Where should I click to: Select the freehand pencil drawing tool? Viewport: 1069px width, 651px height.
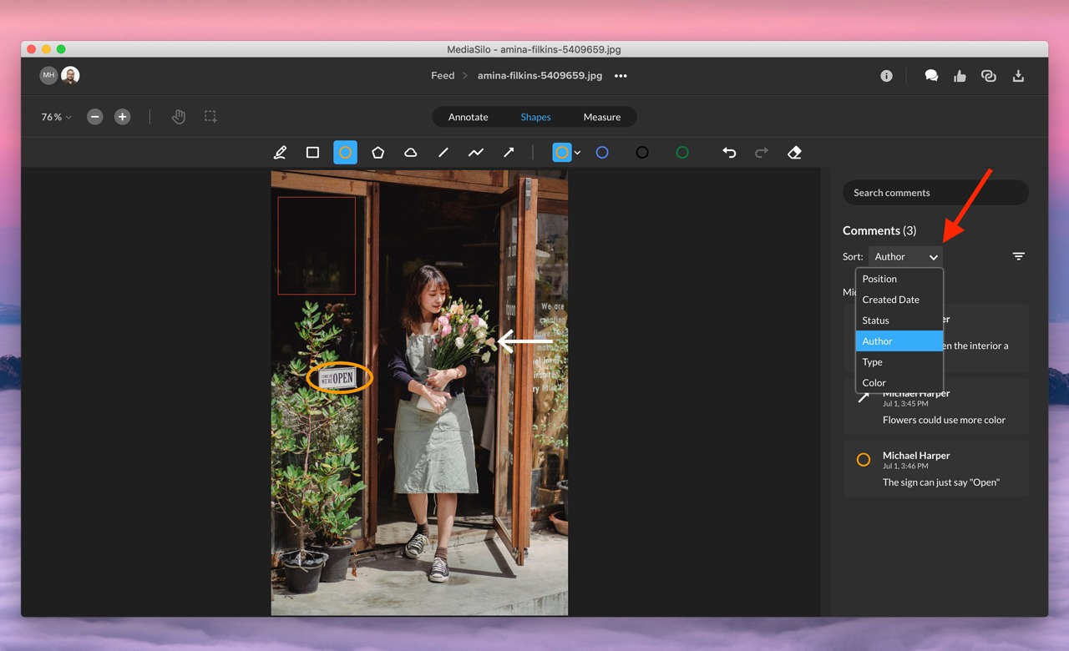281,153
